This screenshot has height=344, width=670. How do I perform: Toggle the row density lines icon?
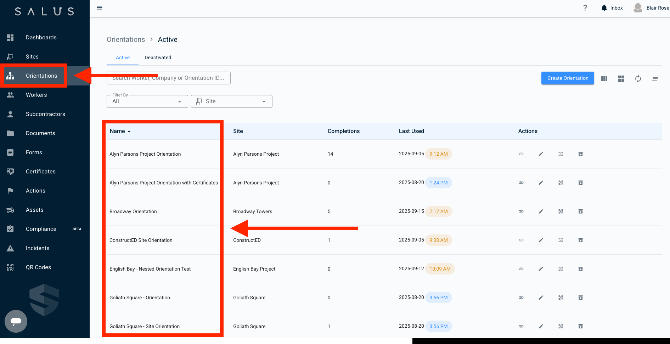(655, 79)
